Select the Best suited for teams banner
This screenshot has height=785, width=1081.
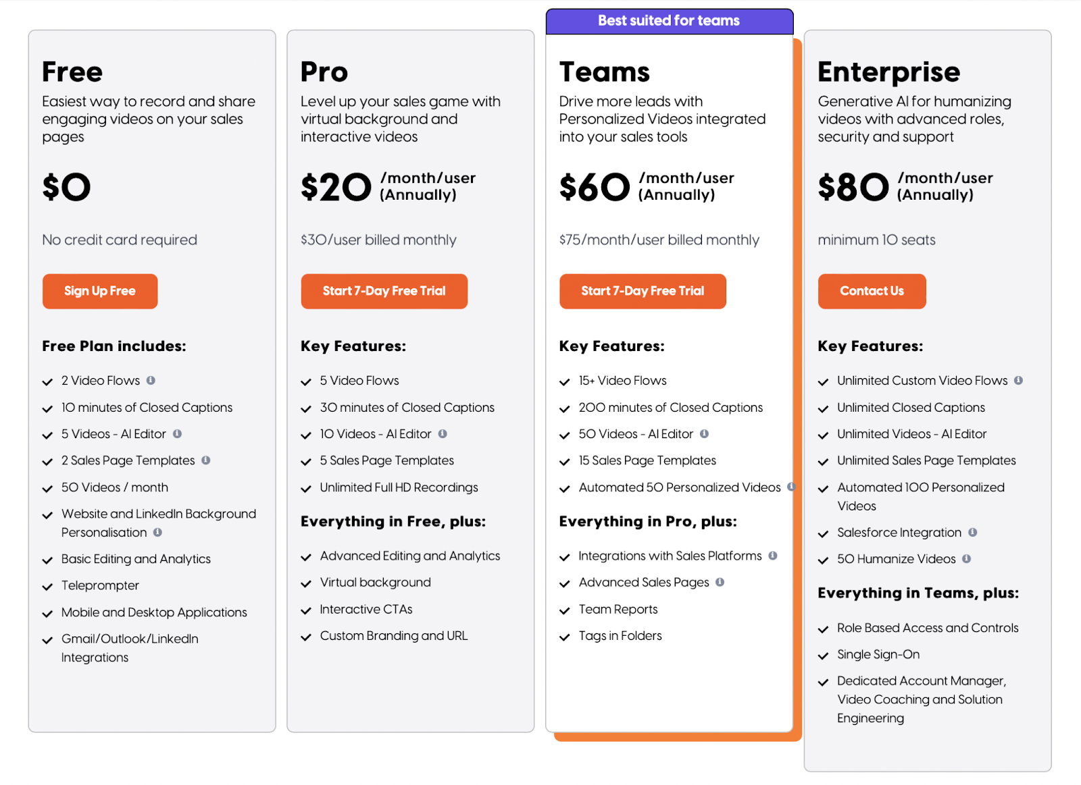670,21
